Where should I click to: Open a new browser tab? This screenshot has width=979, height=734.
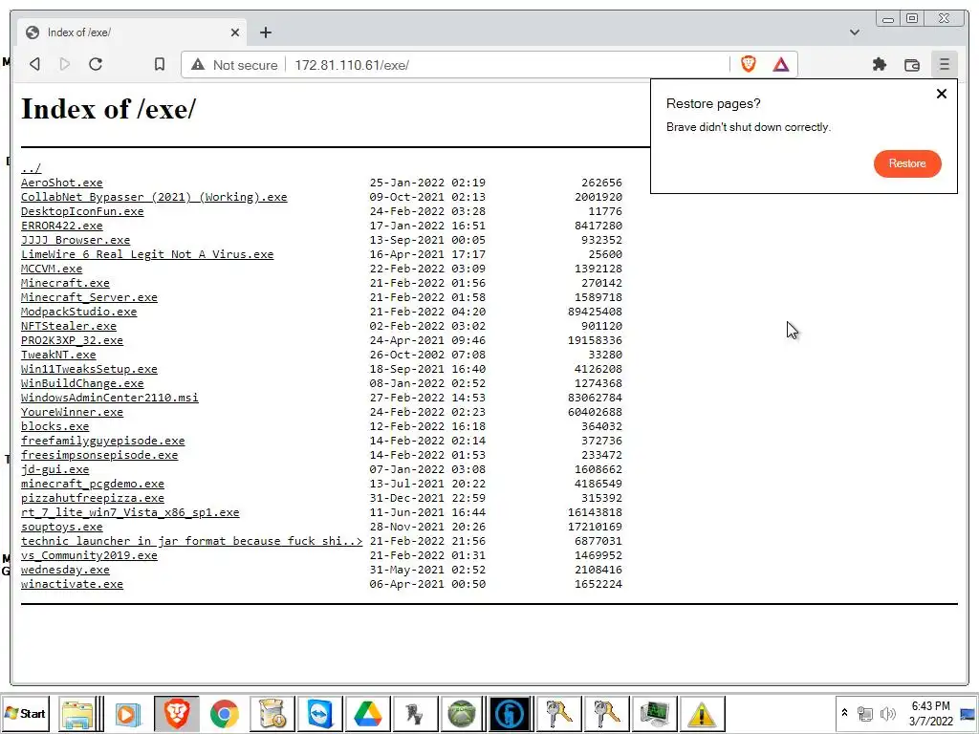click(x=266, y=32)
